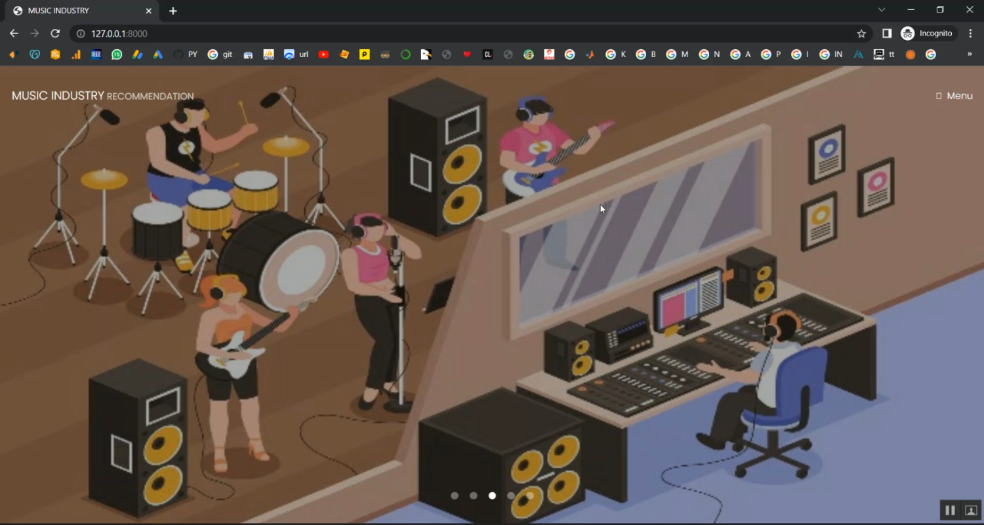Click the MUSIC INDUSTRY RECOMMENDATION site logo
Screen dimensions: 984x525
102,96
